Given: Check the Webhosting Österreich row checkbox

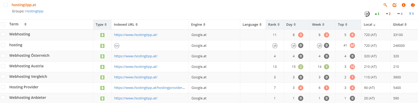Looking at the screenshot, I should (3, 55).
